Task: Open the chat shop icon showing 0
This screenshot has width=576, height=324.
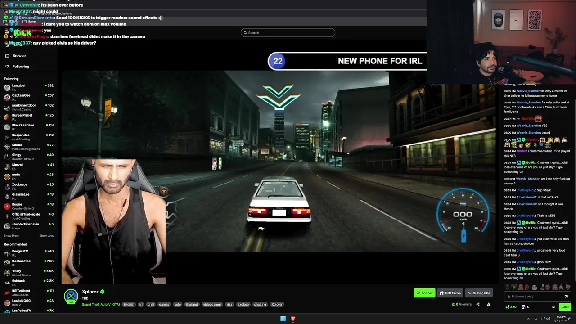Action: click(526, 307)
